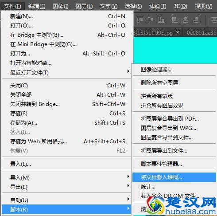
Task: Open 脚本事件管理器...
Action: tap(174, 164)
